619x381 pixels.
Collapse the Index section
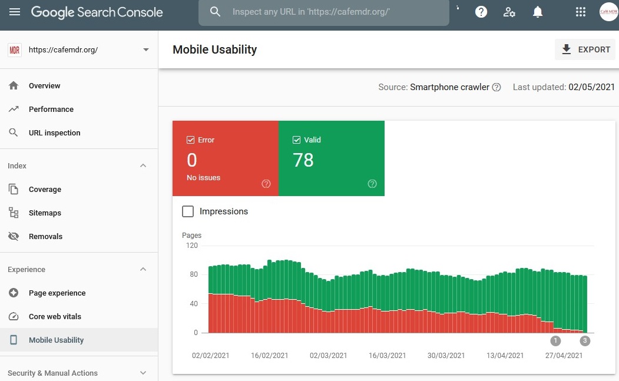pyautogui.click(x=143, y=166)
